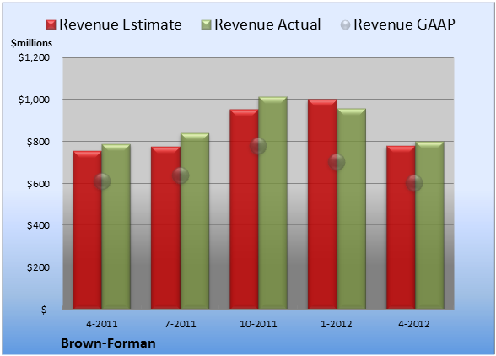Click the '10-2011' quarter label

[x=258, y=324]
